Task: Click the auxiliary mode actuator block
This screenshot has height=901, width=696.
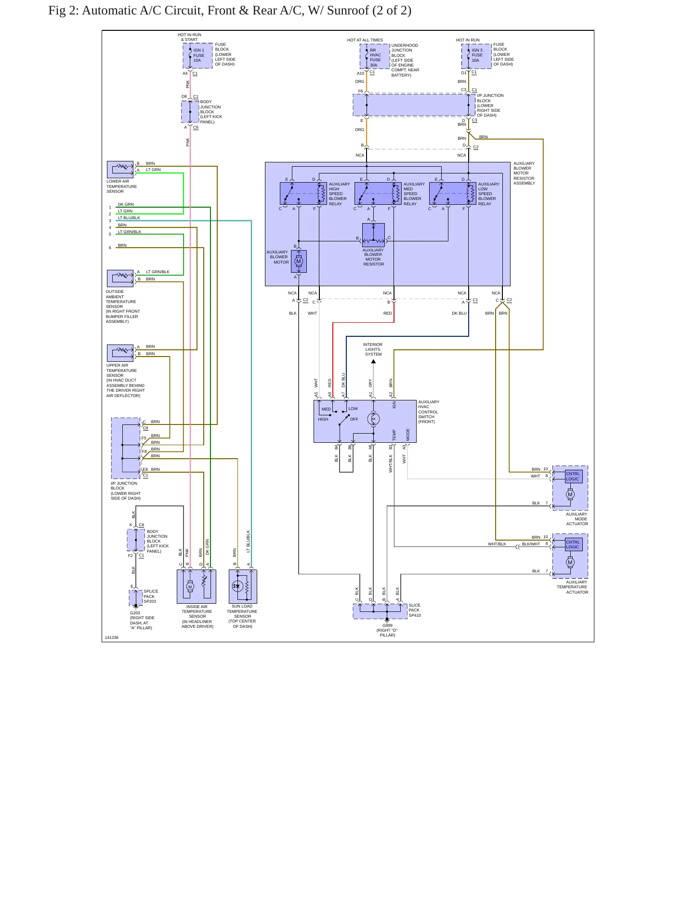Action: 570,488
